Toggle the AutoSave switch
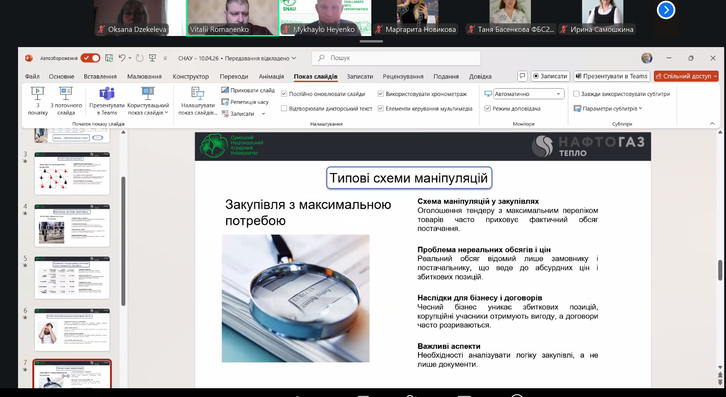This screenshot has height=397, width=726. click(90, 58)
